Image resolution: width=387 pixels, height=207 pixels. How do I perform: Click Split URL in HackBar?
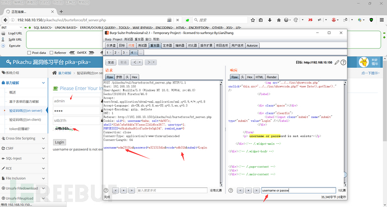(x=15, y=39)
